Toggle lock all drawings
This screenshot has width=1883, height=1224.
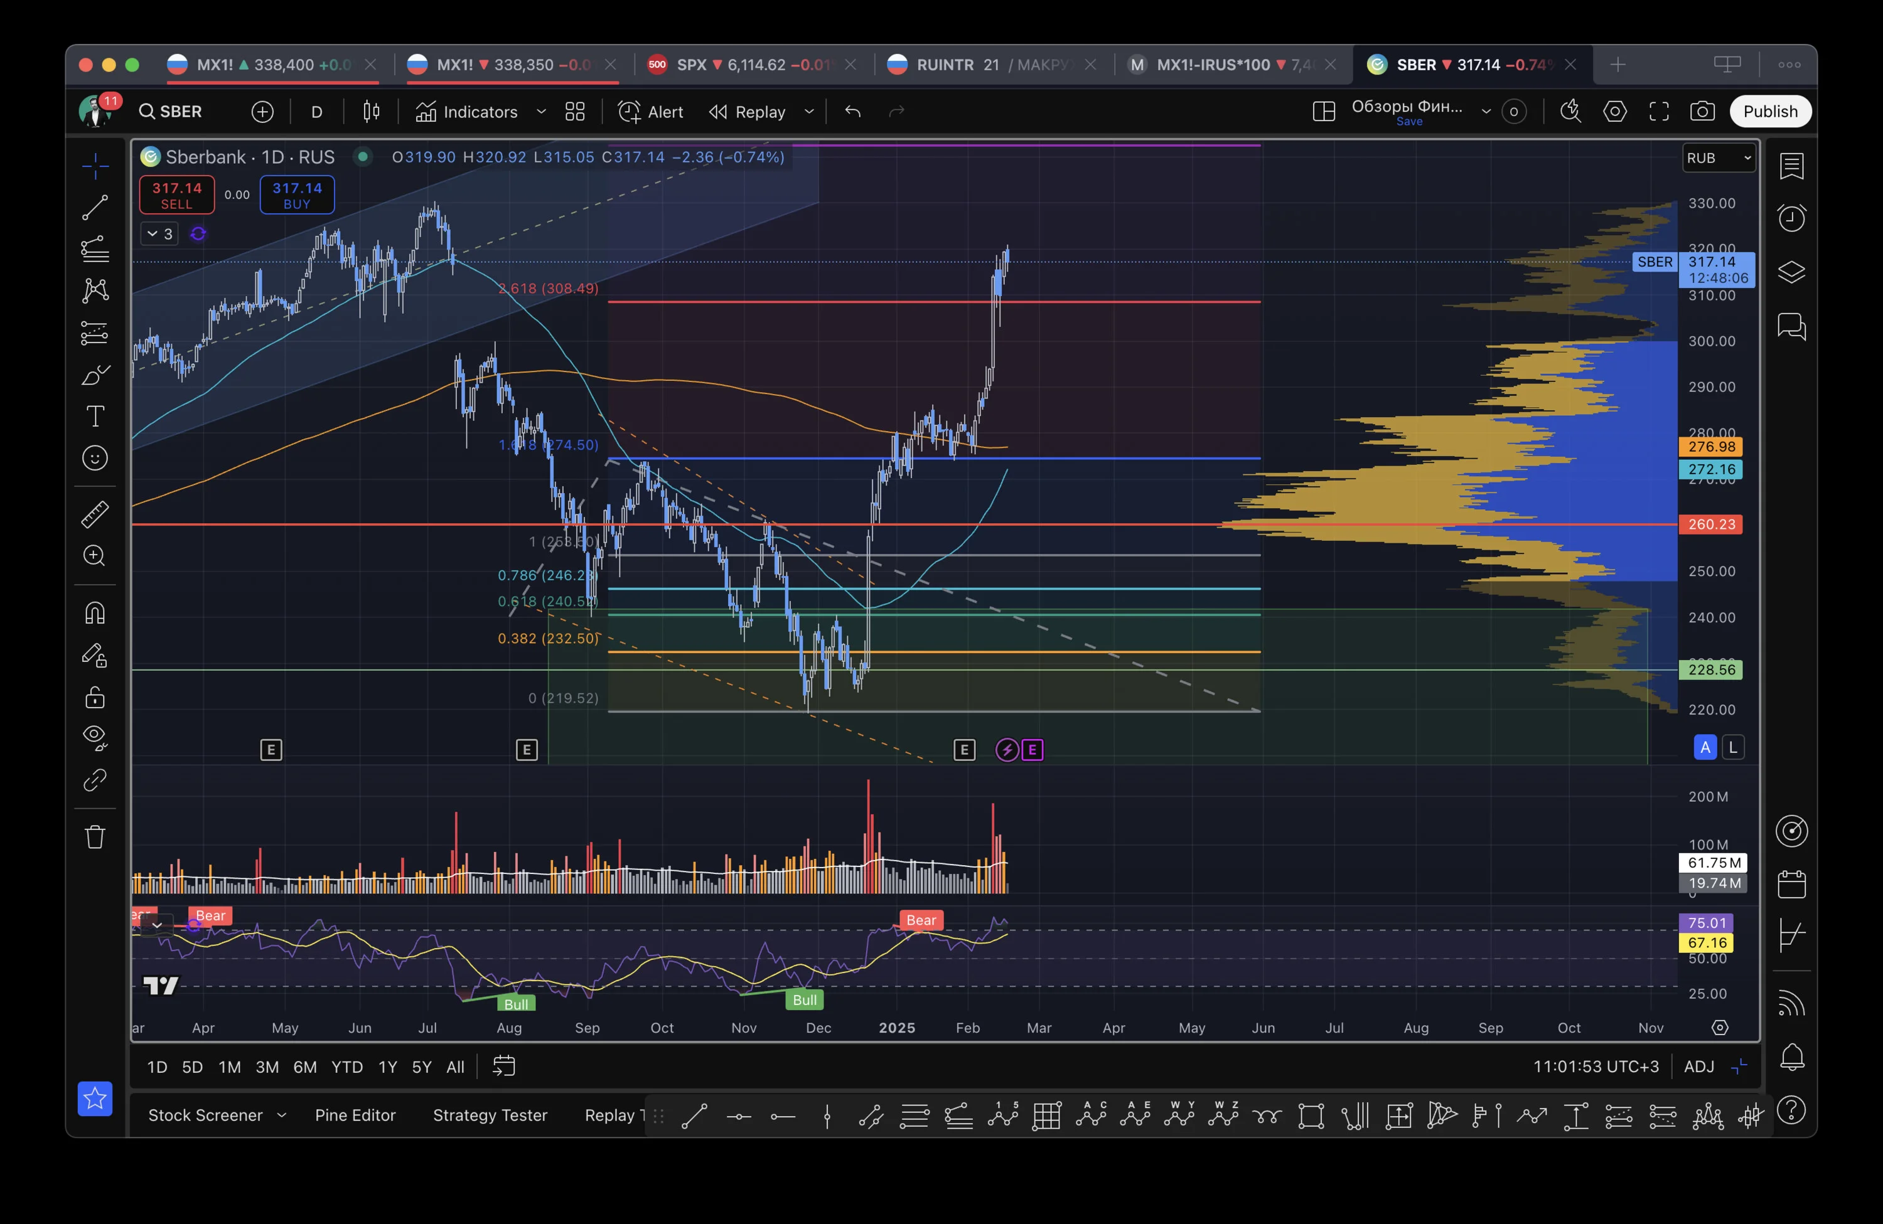click(x=95, y=698)
